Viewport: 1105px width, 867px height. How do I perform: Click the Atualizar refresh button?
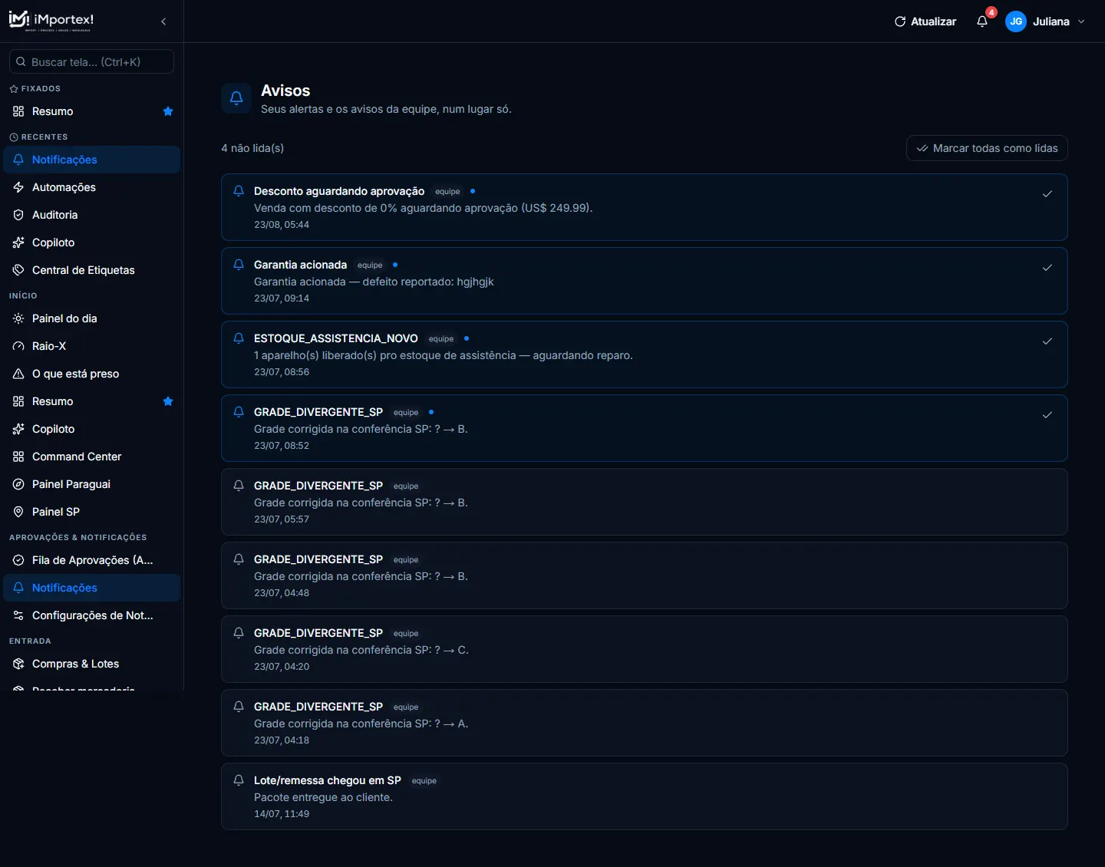point(925,21)
